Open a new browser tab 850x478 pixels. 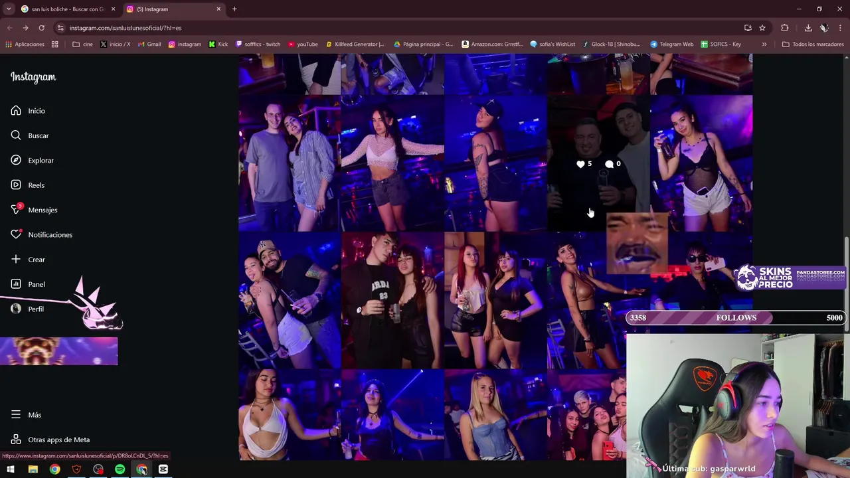click(x=234, y=9)
